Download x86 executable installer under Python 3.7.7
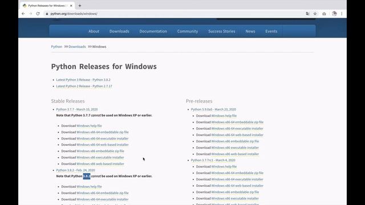This screenshot has width=365, height=205. (100, 157)
